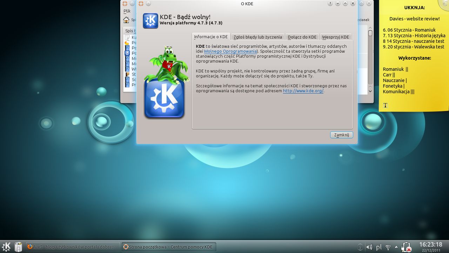
Task: Click the '?' context help button in O KDE title bar
Action: [x=330, y=4]
